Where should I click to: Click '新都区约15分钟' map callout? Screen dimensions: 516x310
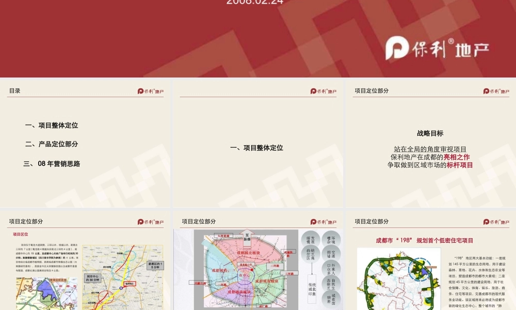click(x=155, y=266)
